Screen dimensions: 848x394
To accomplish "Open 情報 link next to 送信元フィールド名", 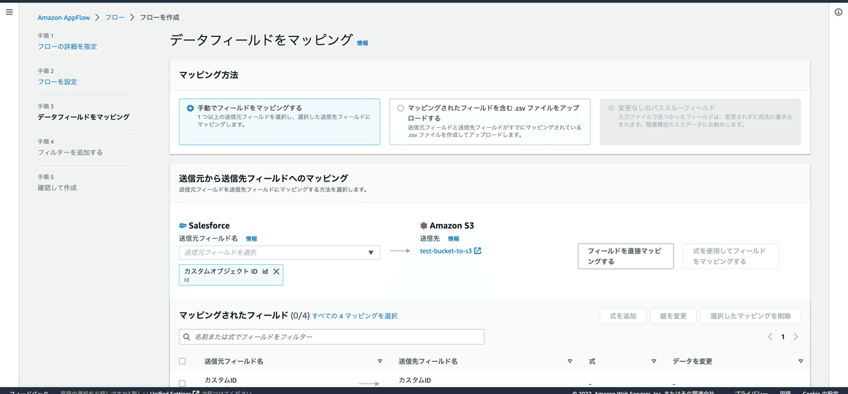I will [252, 239].
